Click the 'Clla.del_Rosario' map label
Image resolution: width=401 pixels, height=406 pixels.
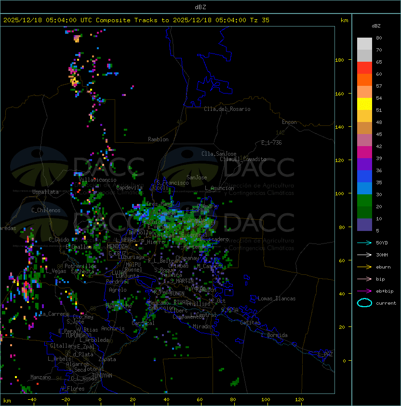227,109
